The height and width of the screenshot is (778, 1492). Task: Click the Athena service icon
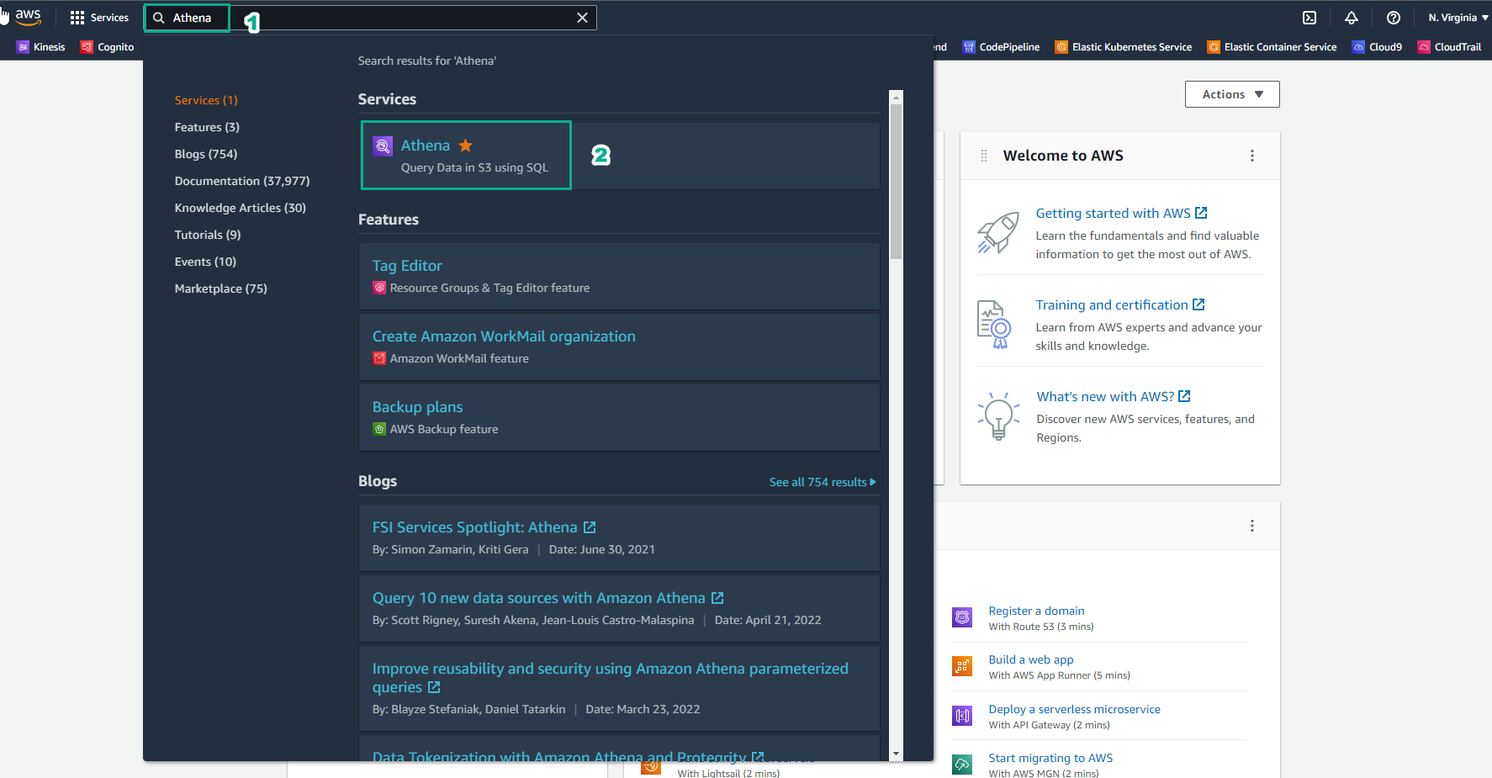tap(383, 146)
